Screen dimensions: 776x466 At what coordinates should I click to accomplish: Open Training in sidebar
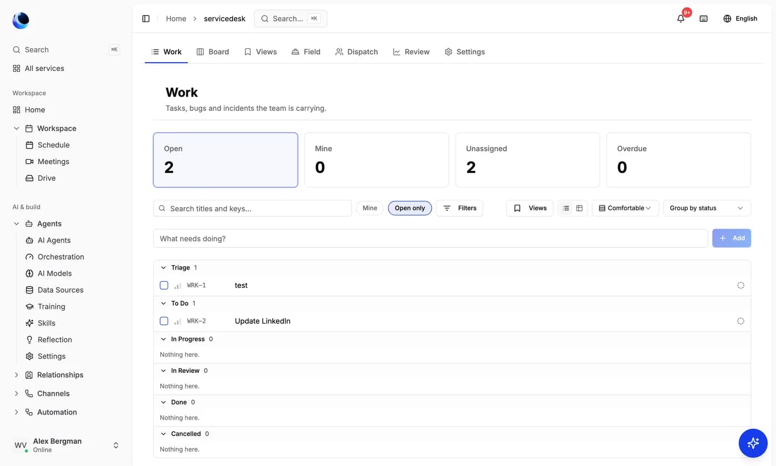(45, 307)
